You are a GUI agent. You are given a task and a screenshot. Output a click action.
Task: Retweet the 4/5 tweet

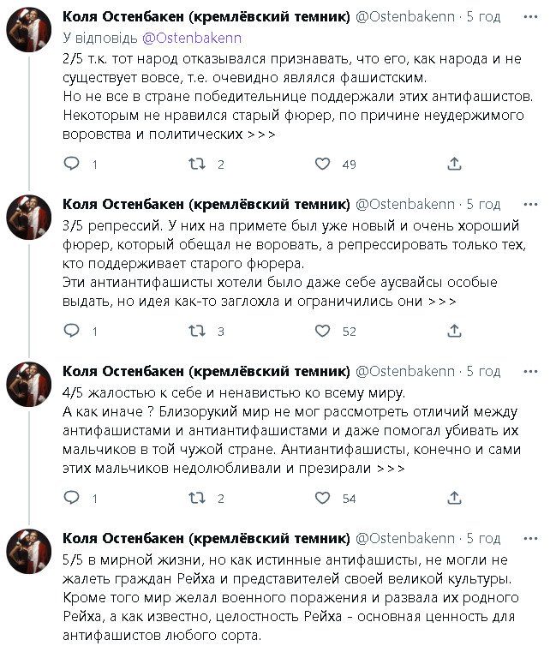pyautogui.click(x=195, y=498)
